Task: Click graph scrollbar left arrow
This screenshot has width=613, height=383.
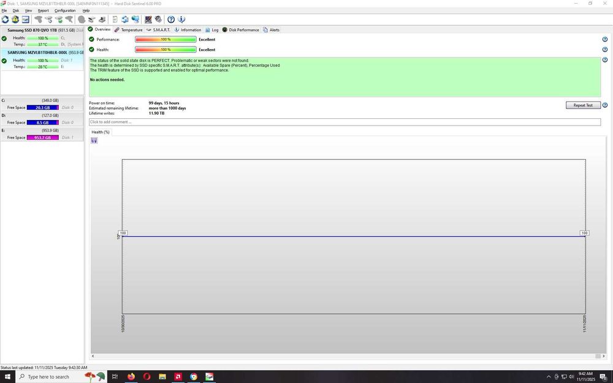Action: tap(93, 356)
